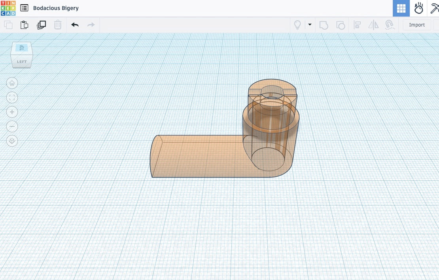The height and width of the screenshot is (280, 439).
Task: Duplicate and repeat the selection
Action: 41,25
